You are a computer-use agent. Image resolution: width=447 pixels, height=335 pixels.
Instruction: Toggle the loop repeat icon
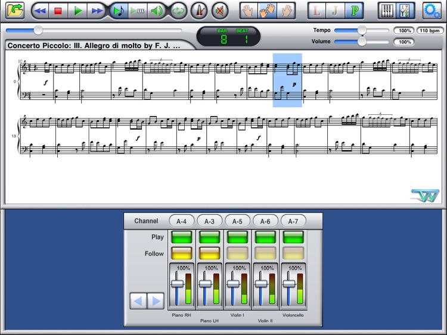178,11
